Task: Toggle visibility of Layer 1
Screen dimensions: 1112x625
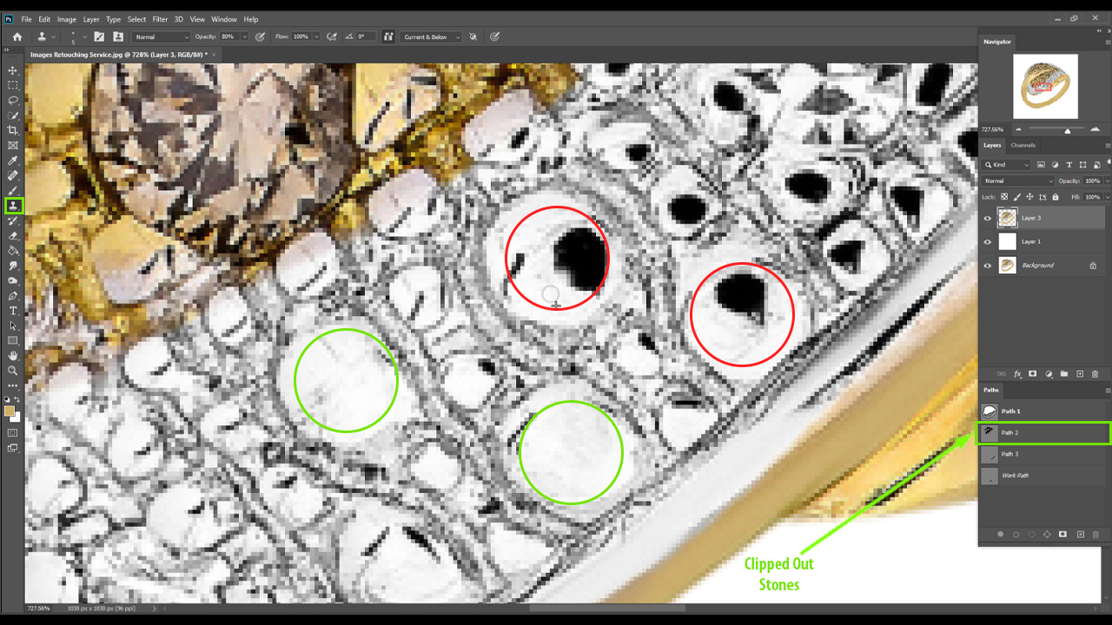Action: pos(987,242)
